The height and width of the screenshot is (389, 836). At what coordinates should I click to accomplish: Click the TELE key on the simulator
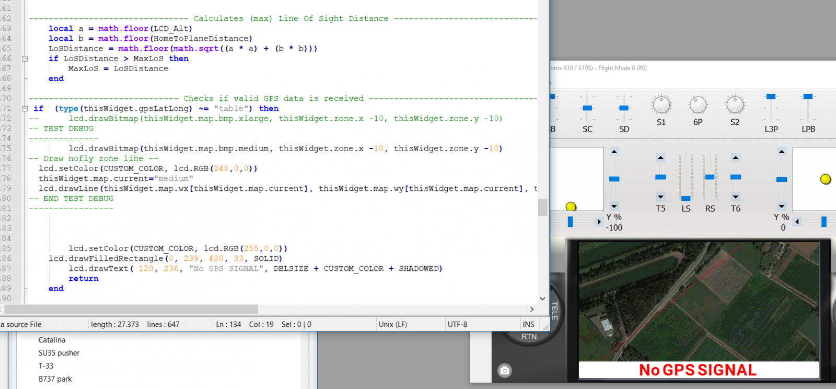pyautogui.click(x=555, y=311)
